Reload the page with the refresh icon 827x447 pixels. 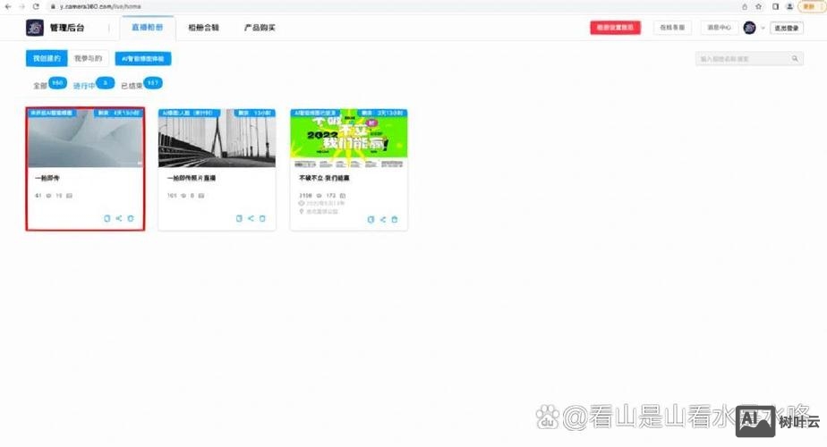pyautogui.click(x=36, y=6)
